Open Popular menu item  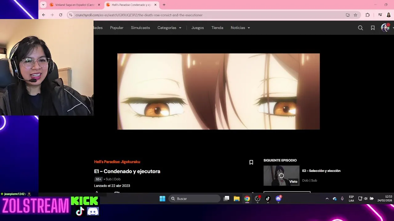click(x=117, y=28)
